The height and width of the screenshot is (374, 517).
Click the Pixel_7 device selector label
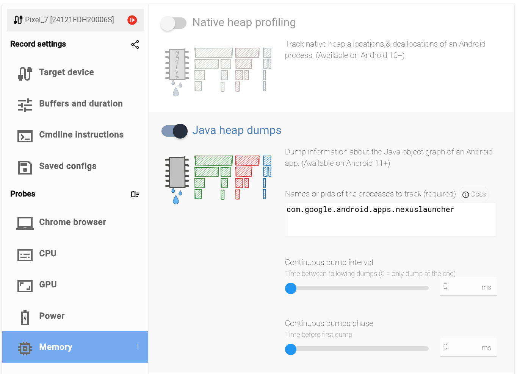[69, 20]
